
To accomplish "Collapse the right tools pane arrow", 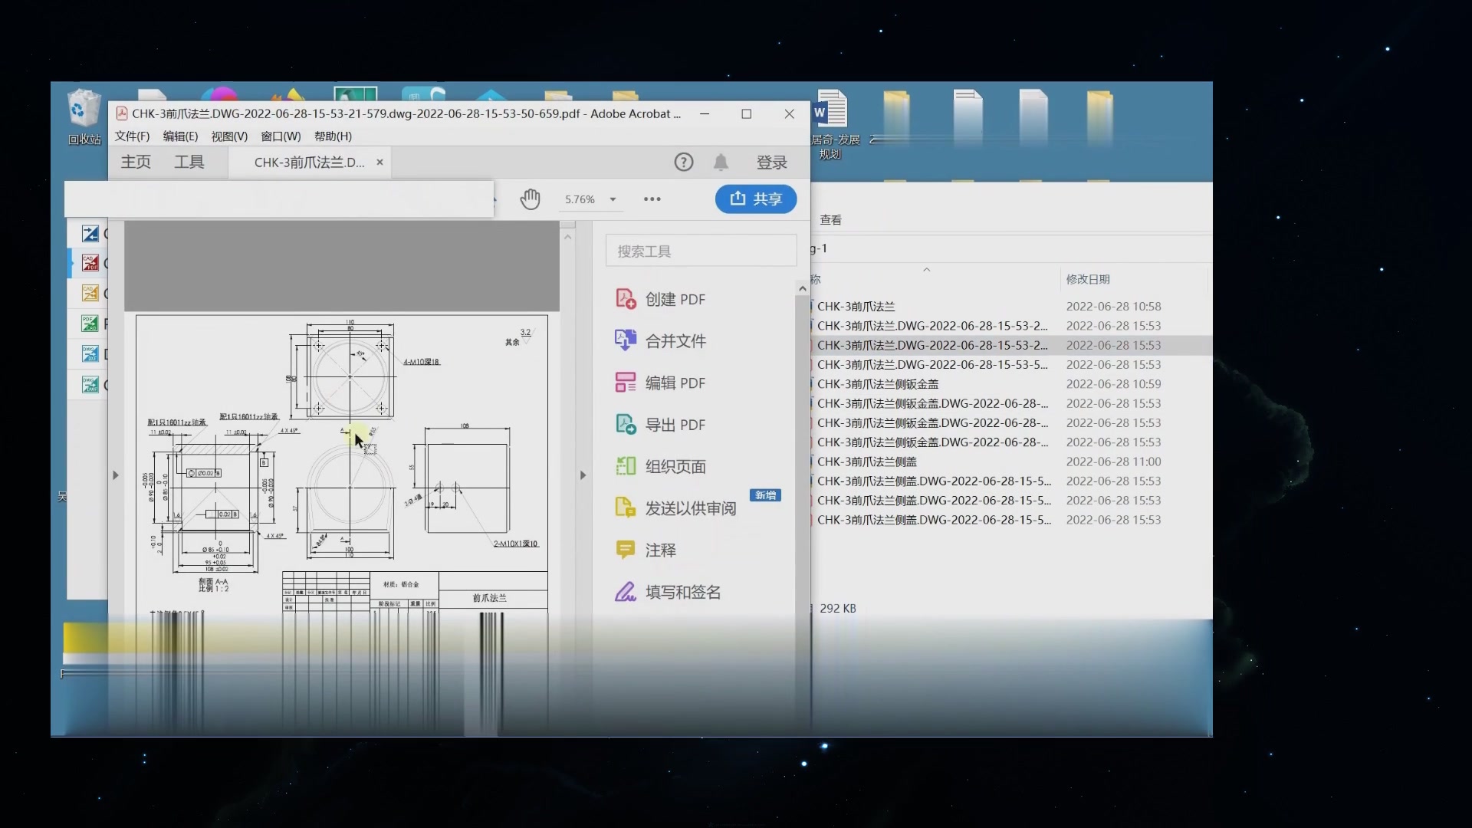I will [x=583, y=475].
